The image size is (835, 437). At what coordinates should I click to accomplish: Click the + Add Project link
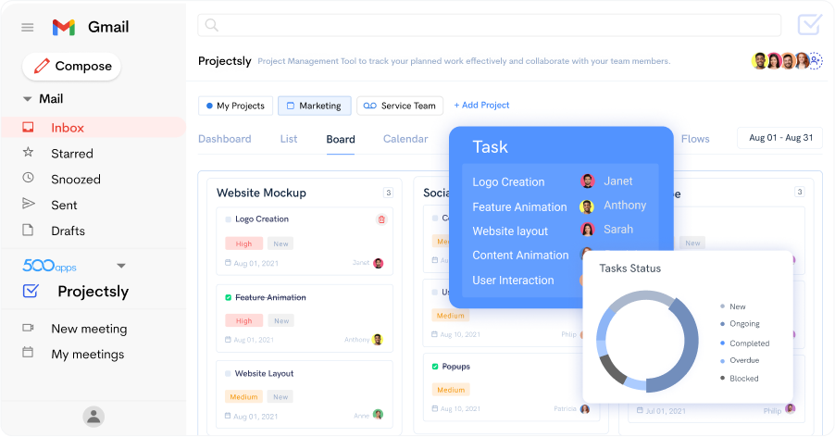481,106
